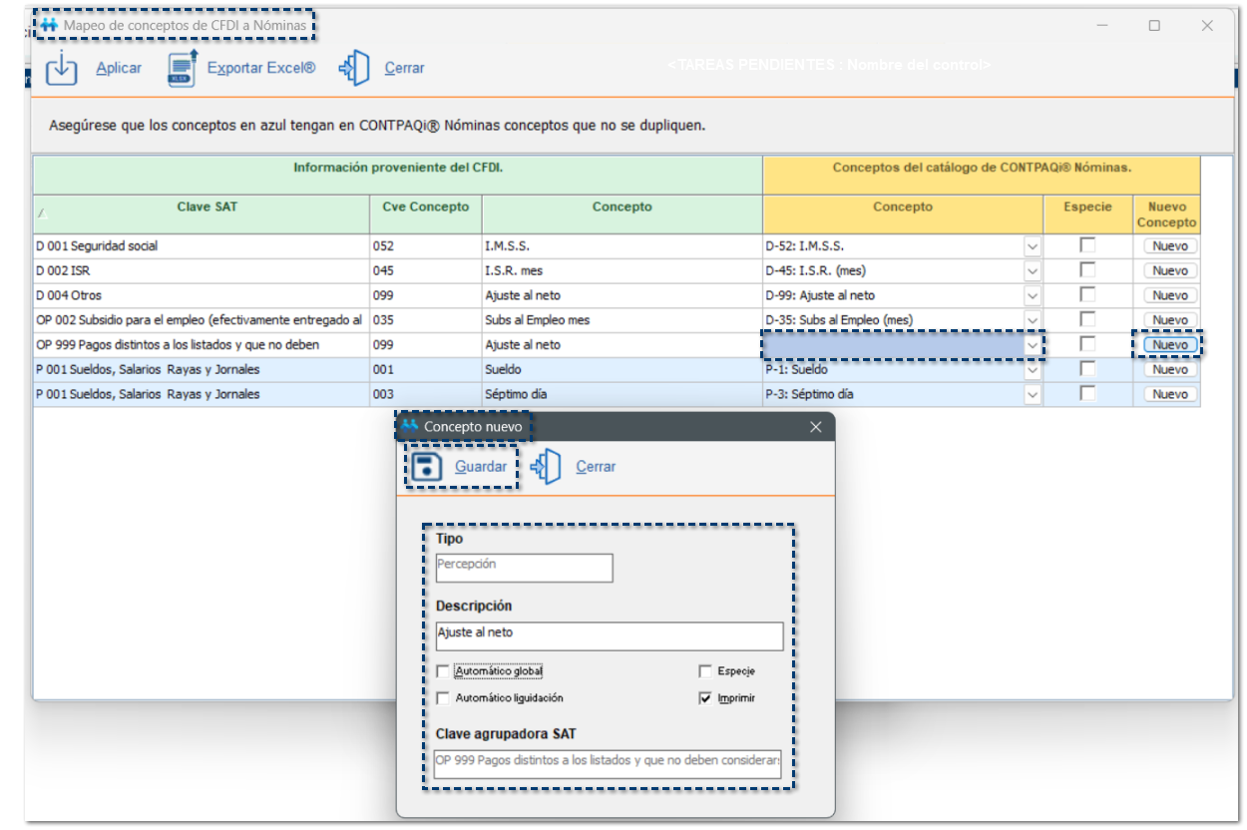The height and width of the screenshot is (830, 1247).
Task: Click the Exportar Excel® toolbar label
Action: pyautogui.click(x=261, y=68)
